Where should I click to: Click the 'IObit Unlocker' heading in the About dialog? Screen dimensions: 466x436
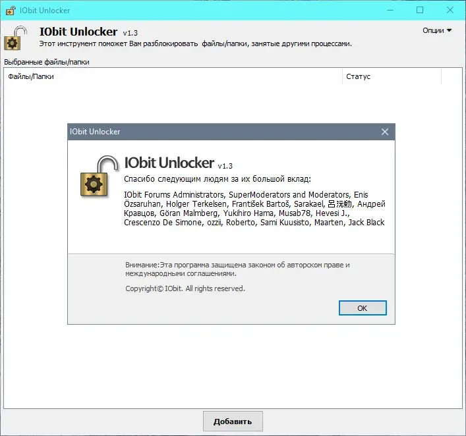169,163
